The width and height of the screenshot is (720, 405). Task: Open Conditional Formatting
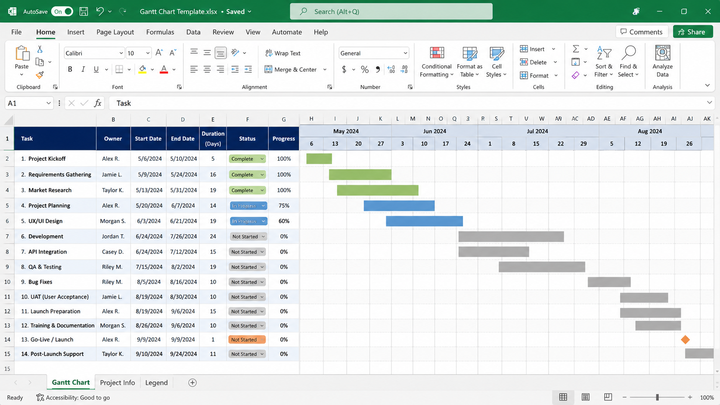click(x=436, y=62)
